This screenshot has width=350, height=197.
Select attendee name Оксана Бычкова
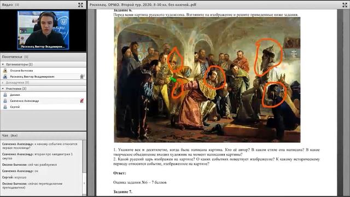coord(21,71)
